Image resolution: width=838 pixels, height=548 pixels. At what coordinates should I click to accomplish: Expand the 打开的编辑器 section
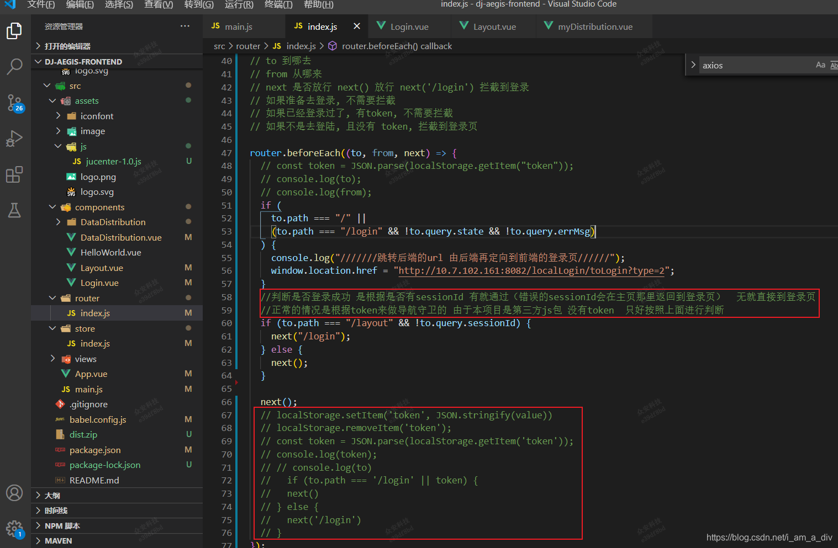tap(117, 46)
